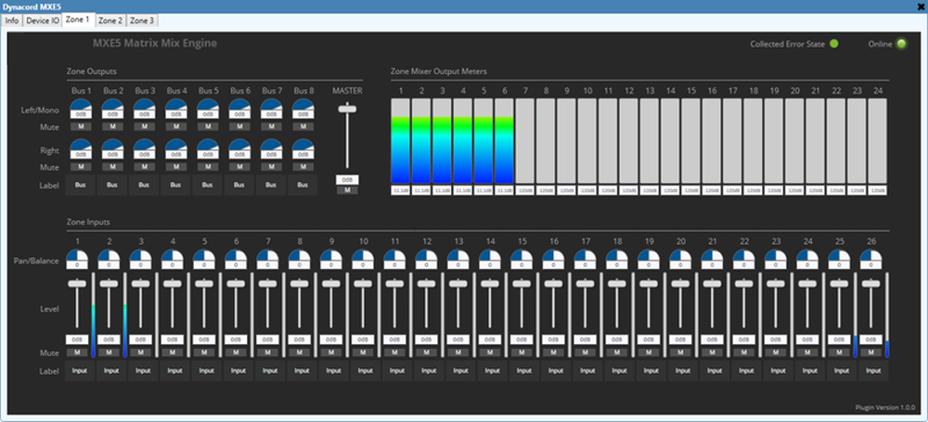
Task: Click input 13 Pan/Balance knob
Action: [x=458, y=256]
